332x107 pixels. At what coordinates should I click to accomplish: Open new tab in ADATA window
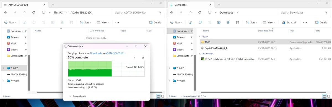point(53,5)
